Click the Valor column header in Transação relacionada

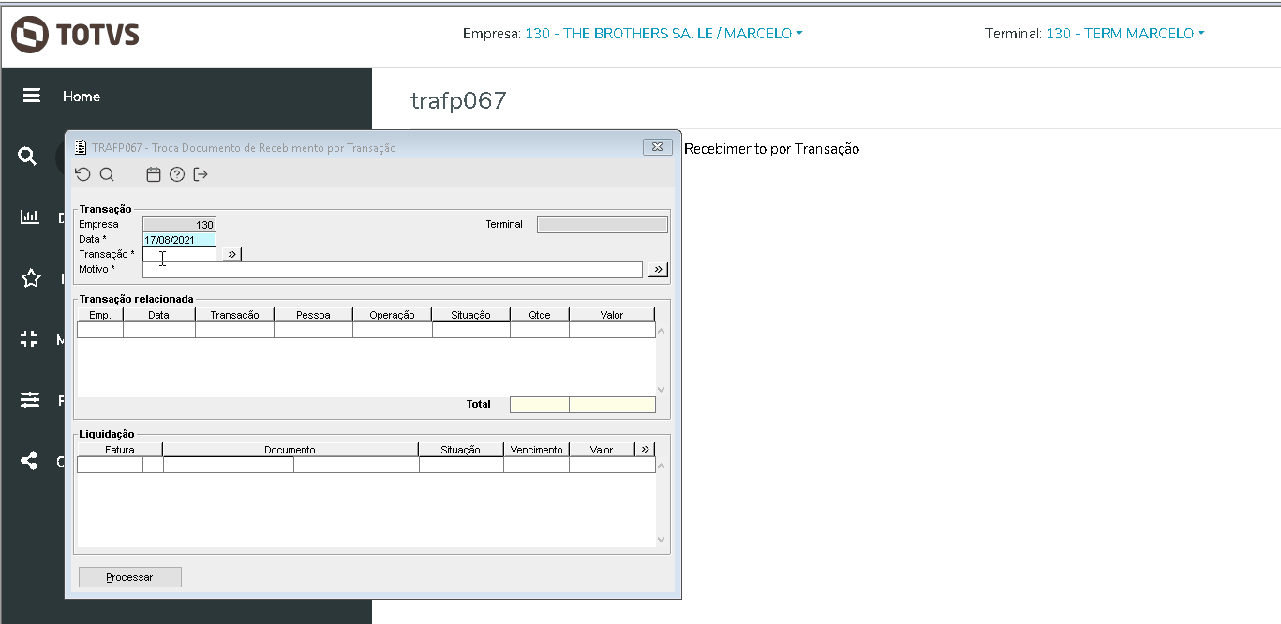[x=612, y=315]
